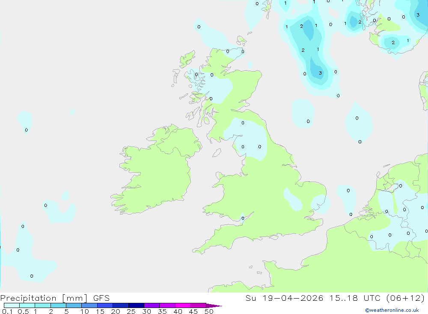Select the 45–50 mm legend swatch
The image size is (428, 314).
coord(198,305)
